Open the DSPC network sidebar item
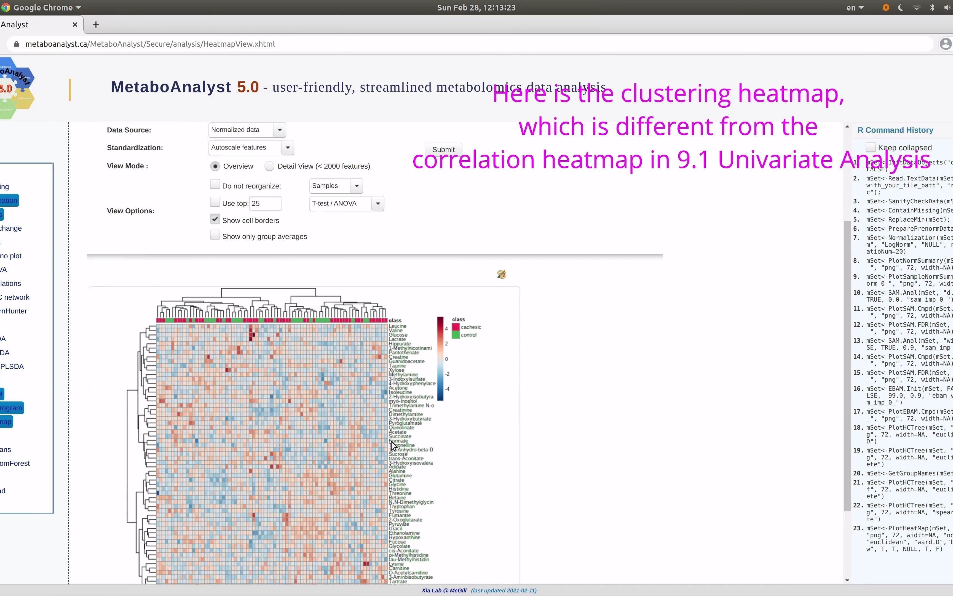This screenshot has height=596, width=953. click(15, 297)
